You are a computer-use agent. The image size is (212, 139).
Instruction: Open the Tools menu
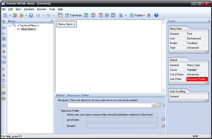pyautogui.click(x=52, y=9)
